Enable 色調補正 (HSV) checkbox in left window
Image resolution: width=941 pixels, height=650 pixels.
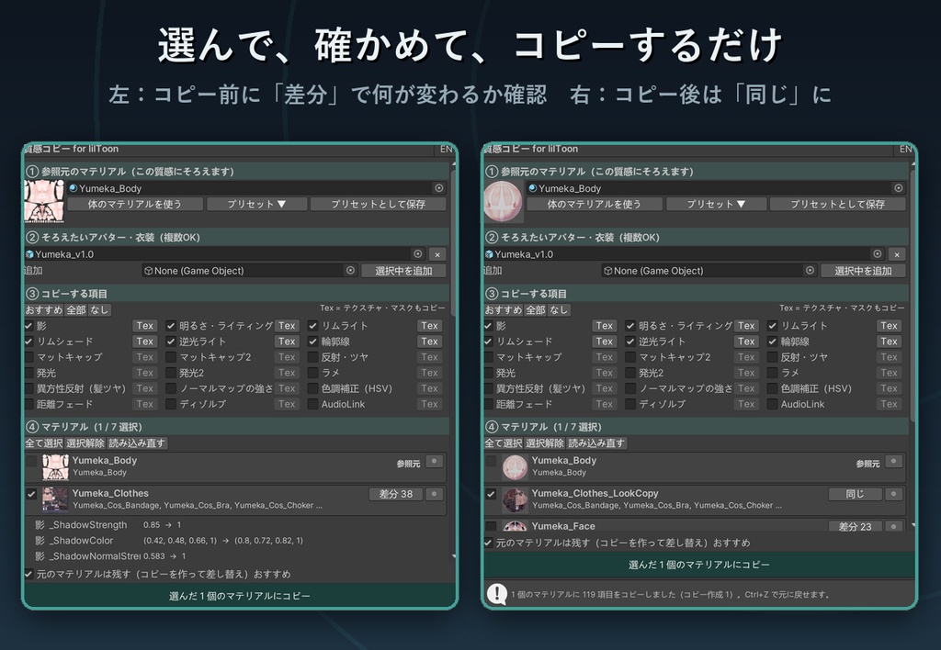coord(312,388)
